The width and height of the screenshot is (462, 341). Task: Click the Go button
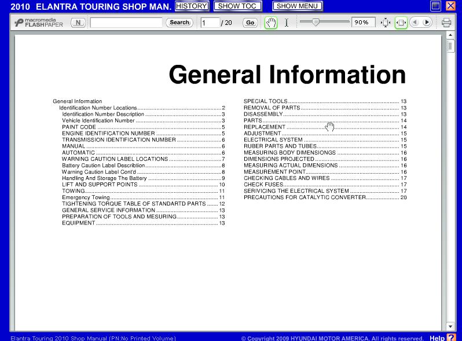pyautogui.click(x=250, y=23)
